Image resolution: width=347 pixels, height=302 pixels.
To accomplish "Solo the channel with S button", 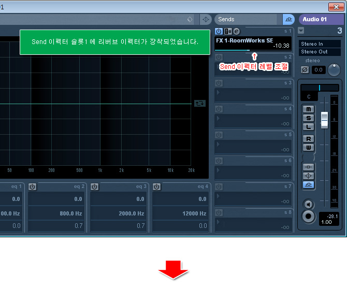I will (x=309, y=118).
